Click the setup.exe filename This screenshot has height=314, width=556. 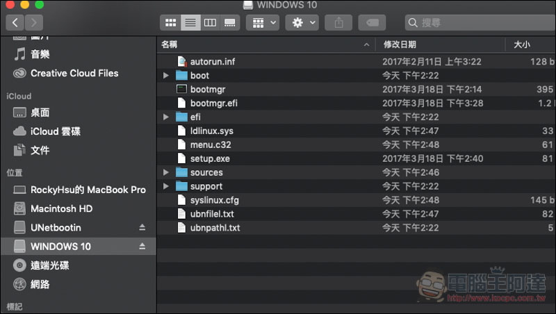coord(210,158)
